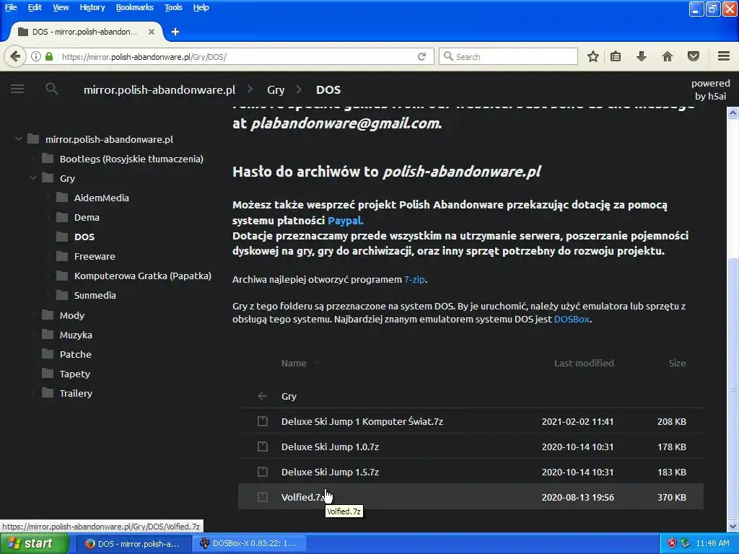Follow the 7-zip link

click(x=414, y=279)
